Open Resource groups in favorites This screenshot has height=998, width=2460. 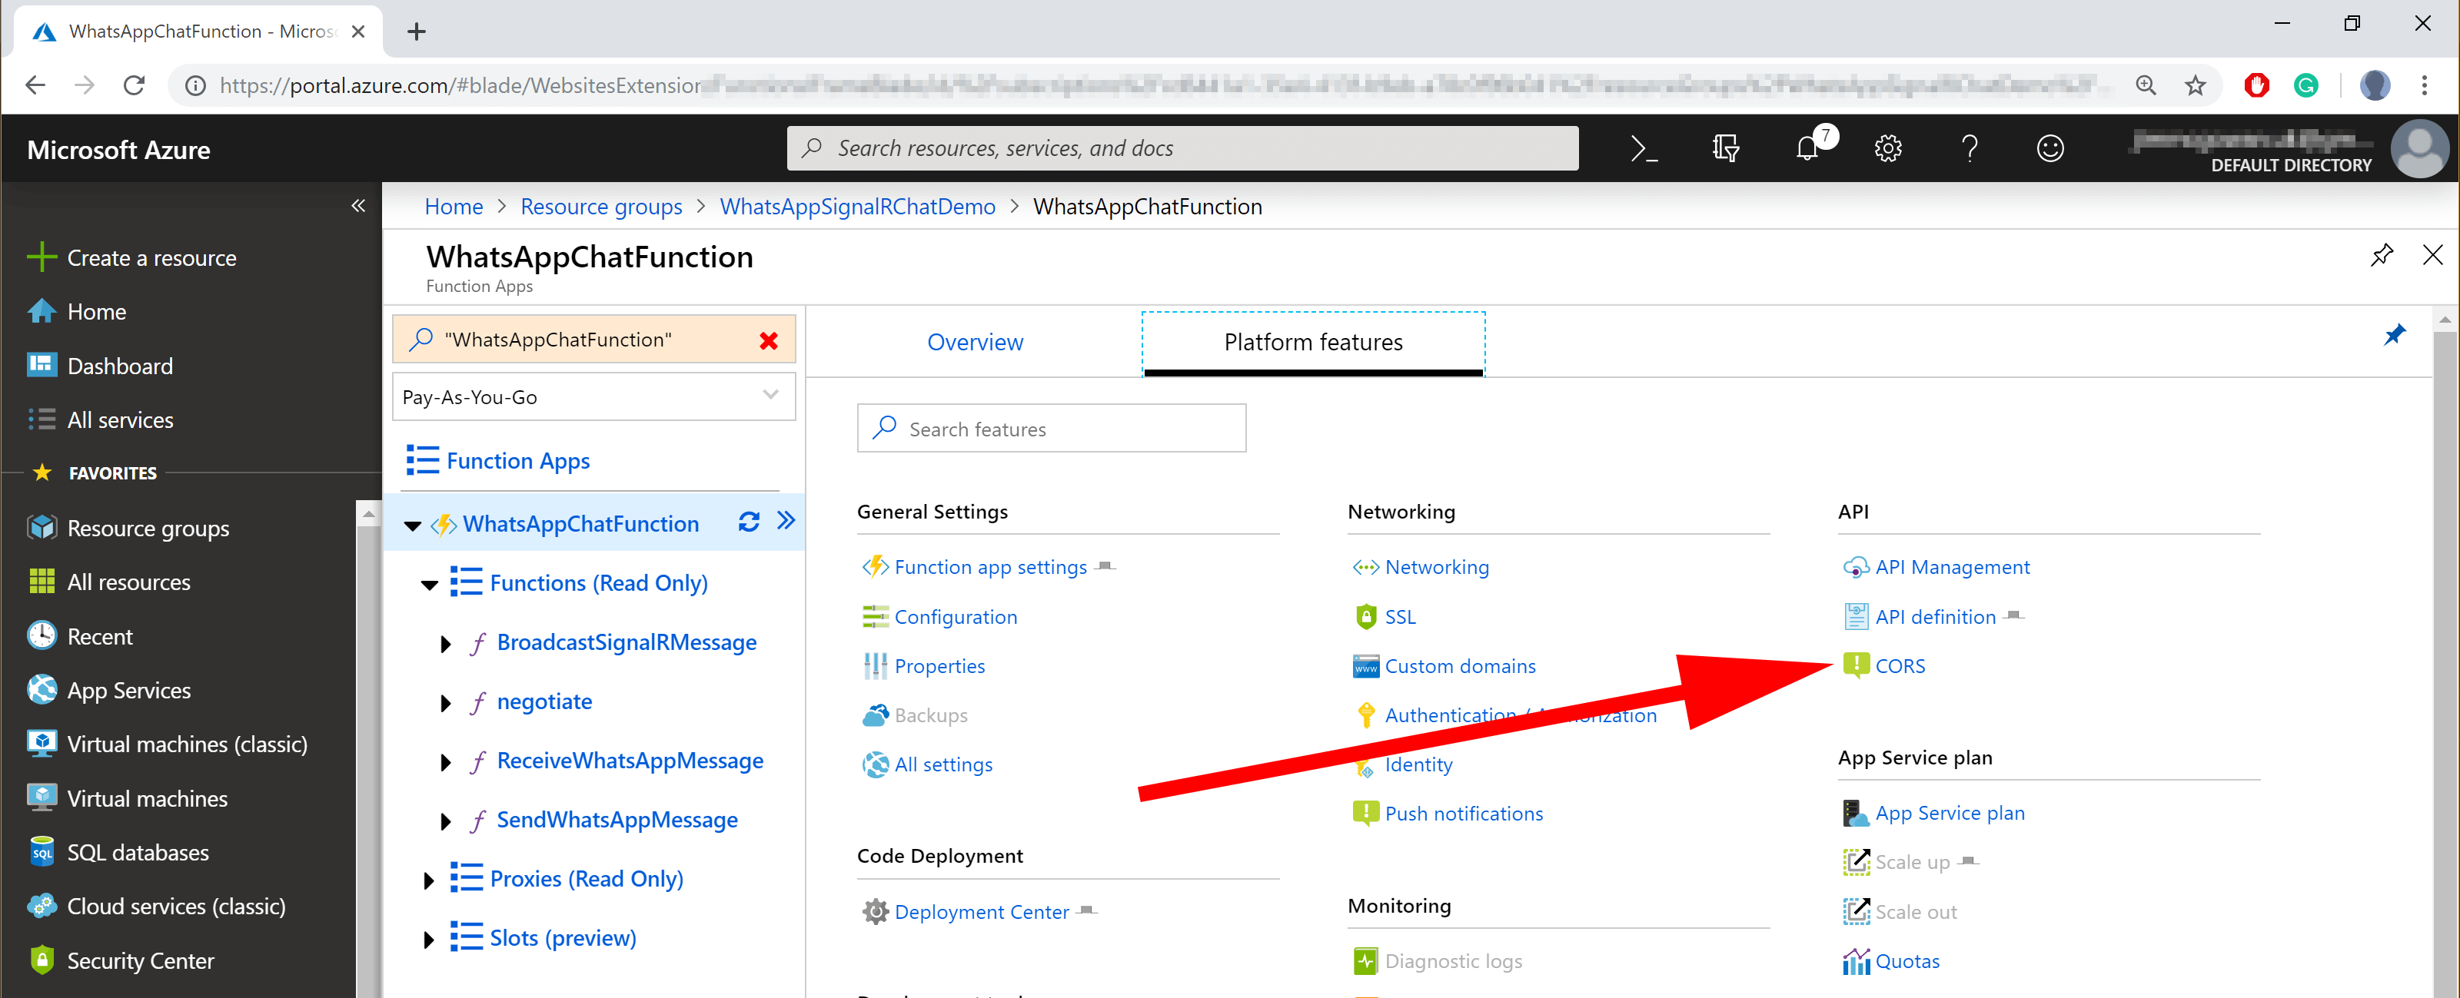coord(129,528)
